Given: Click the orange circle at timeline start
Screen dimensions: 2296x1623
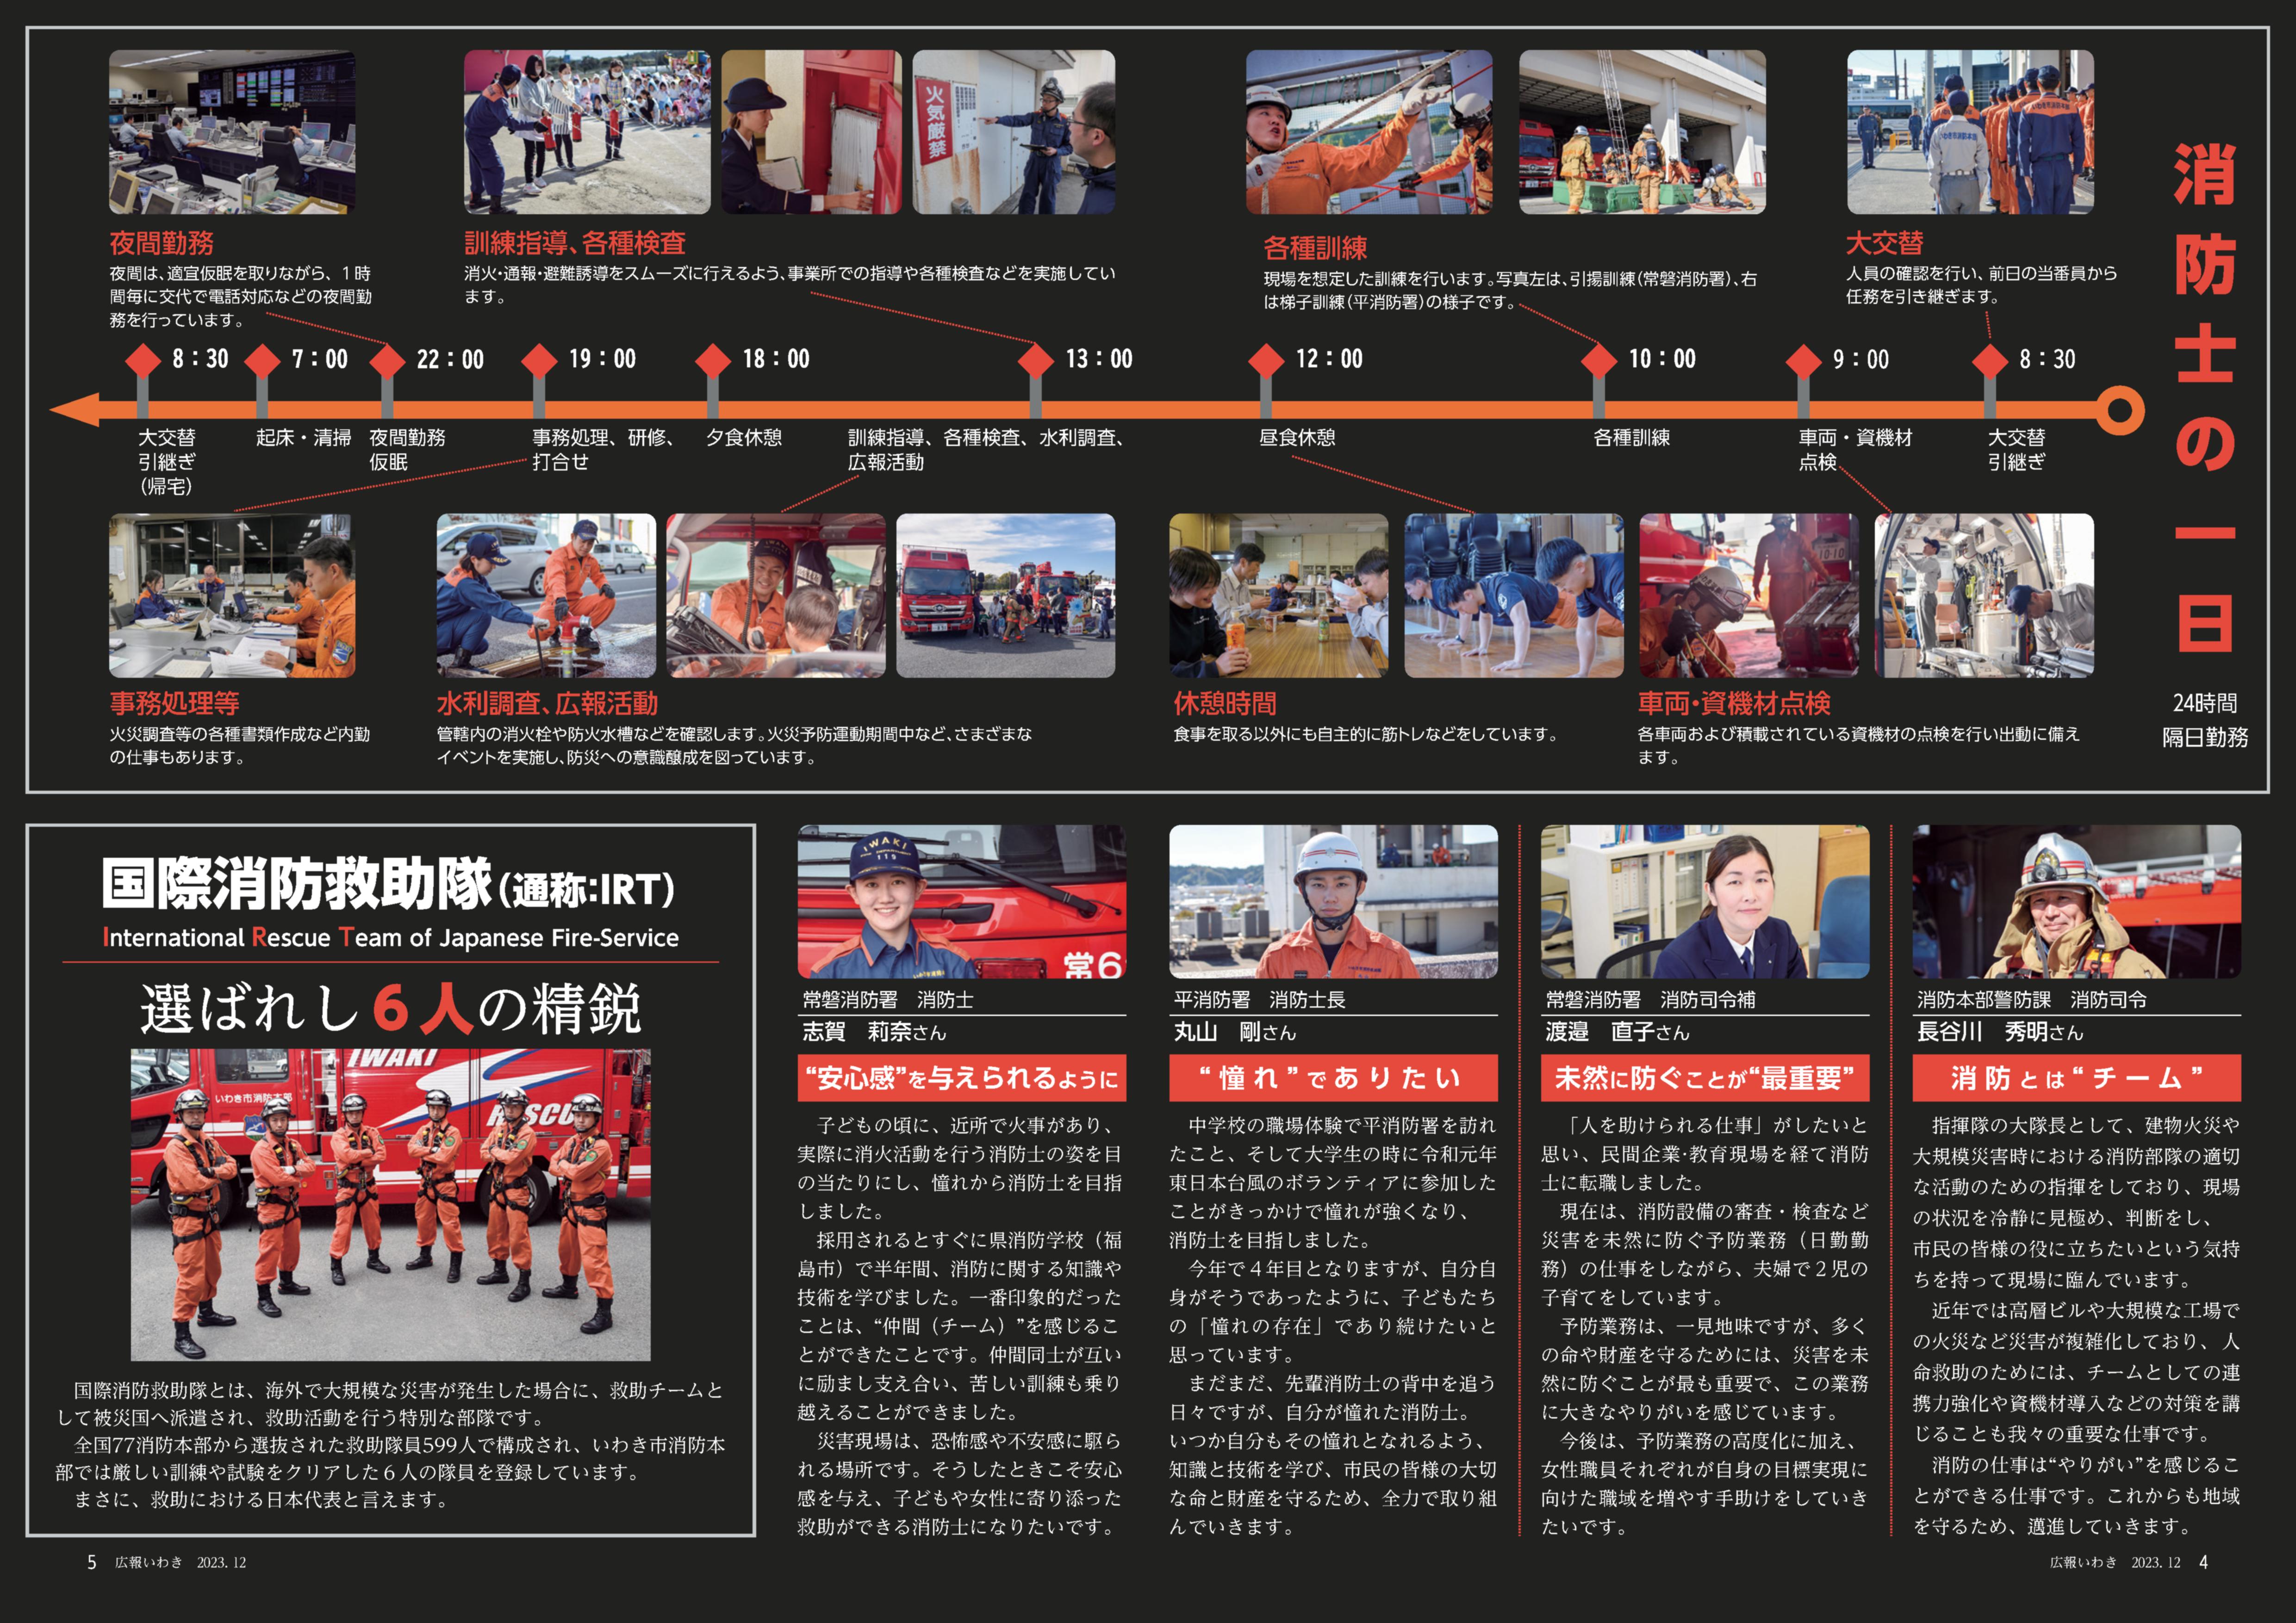Looking at the screenshot, I should (x=2119, y=410).
